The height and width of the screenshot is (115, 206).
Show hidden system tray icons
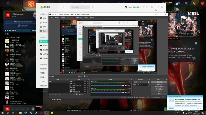coord(181,113)
